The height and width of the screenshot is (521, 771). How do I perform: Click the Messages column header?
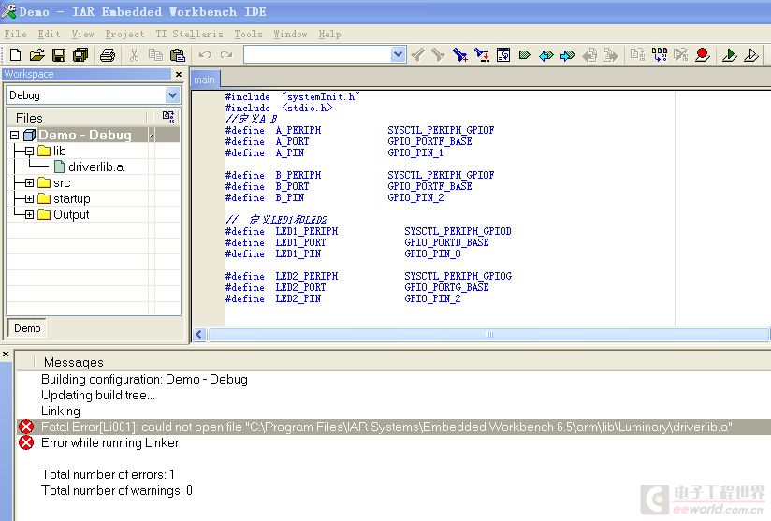(x=73, y=362)
